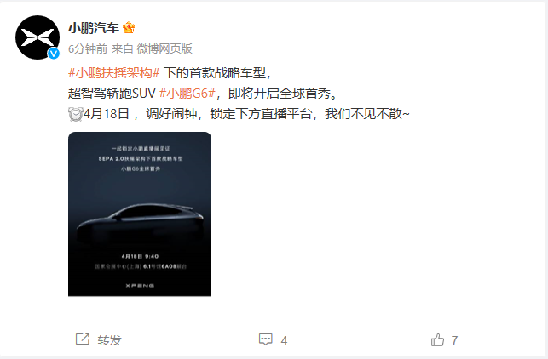Open the 6分钟前 timestamp link
Viewport: 548px width, 359px height.
click(88, 48)
